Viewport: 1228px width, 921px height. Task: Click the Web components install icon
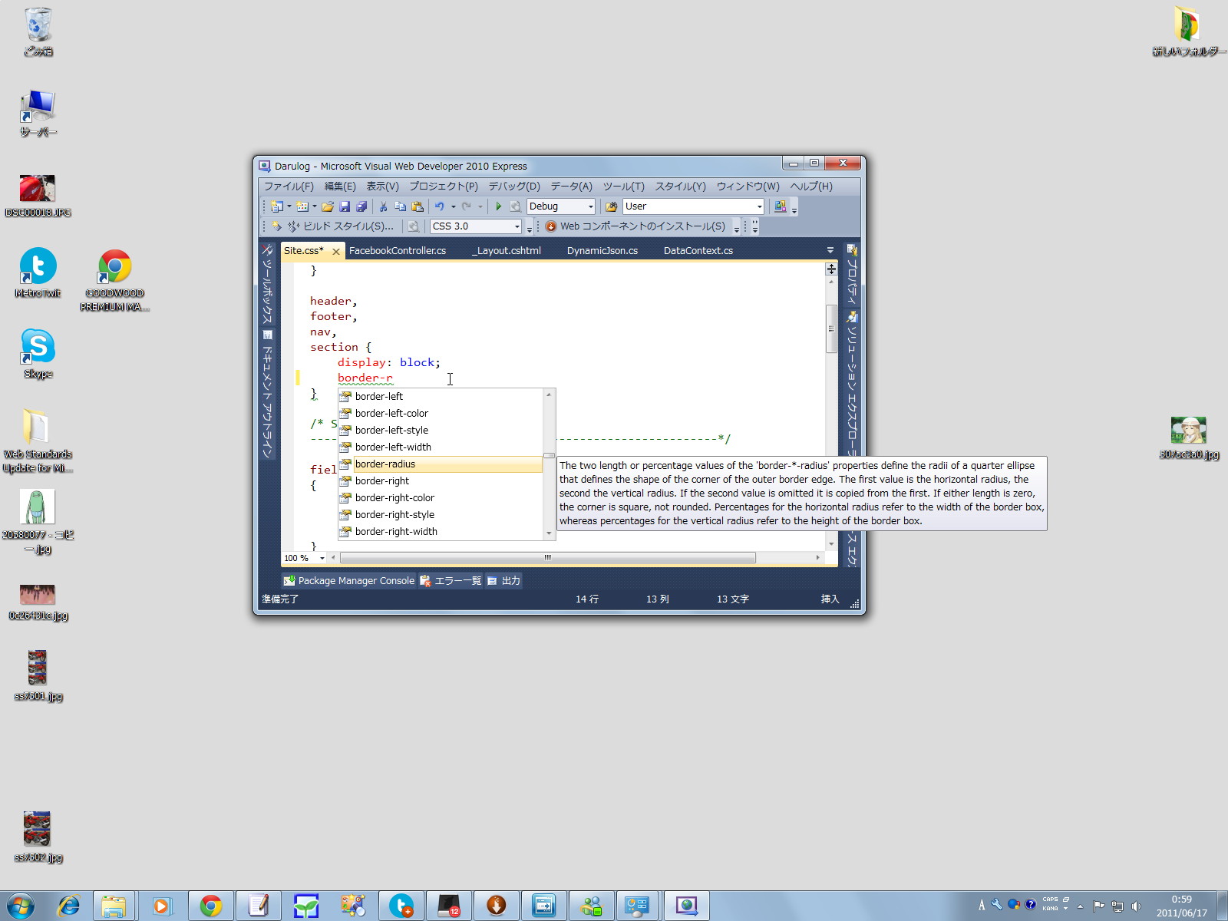tap(550, 226)
